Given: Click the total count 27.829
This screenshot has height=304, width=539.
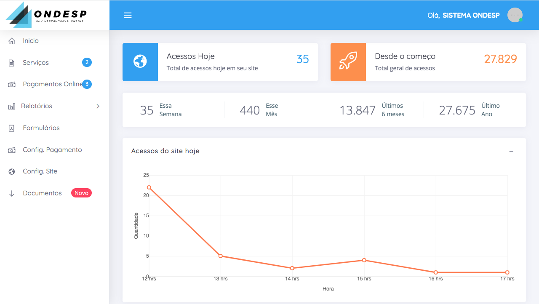Looking at the screenshot, I should pos(500,59).
